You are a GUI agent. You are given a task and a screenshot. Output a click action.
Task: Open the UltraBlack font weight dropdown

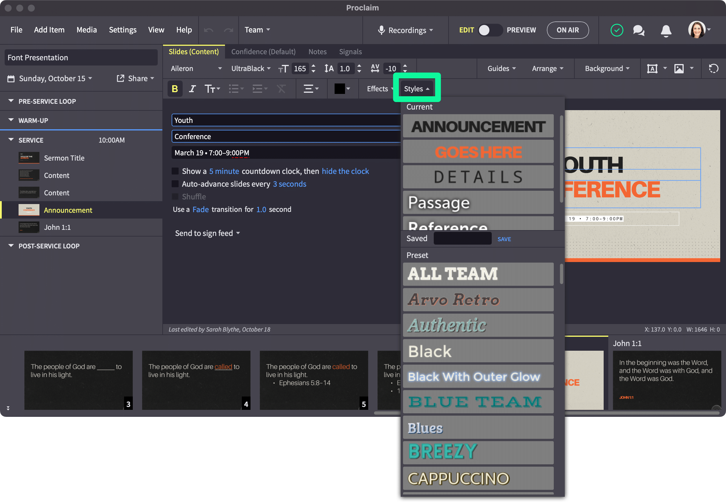[251, 69]
